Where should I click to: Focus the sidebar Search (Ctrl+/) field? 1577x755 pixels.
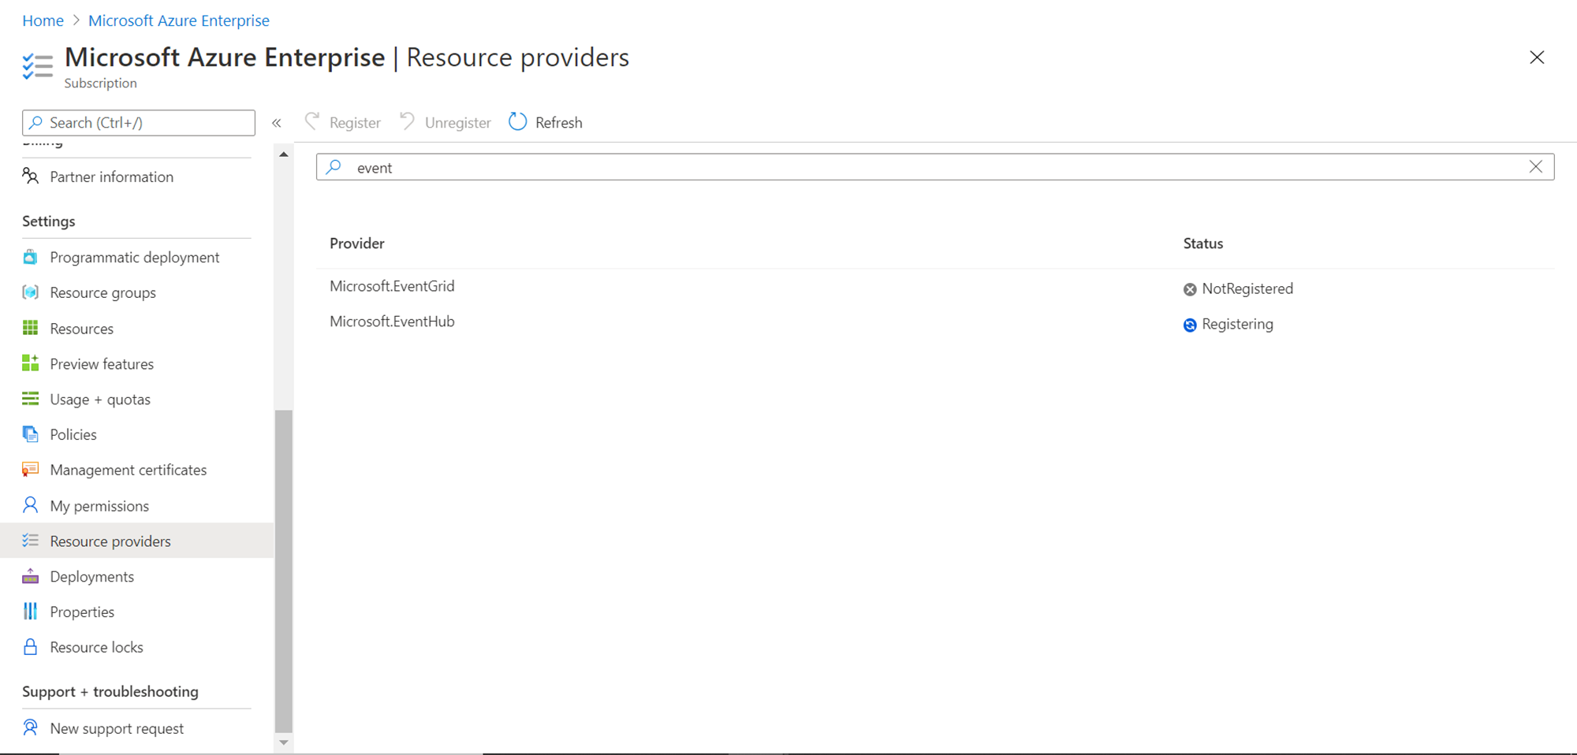click(139, 122)
